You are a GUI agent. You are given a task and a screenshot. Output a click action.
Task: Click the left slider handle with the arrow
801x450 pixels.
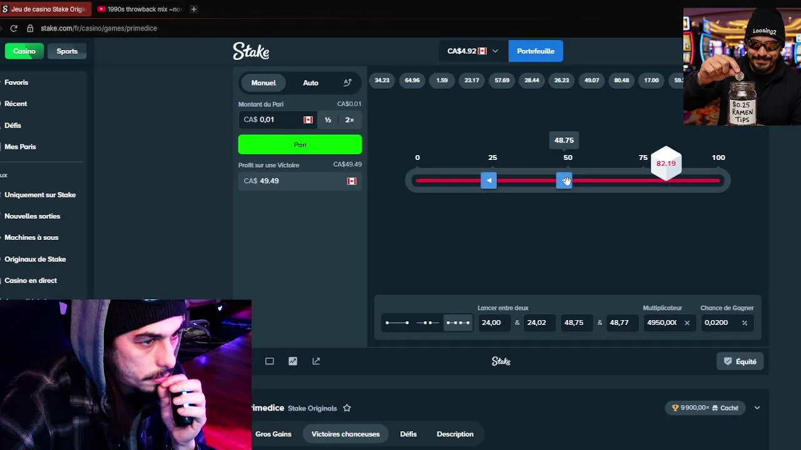(489, 181)
